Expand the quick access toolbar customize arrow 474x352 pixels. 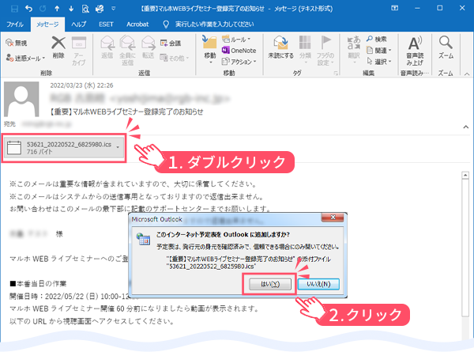(x=113, y=9)
